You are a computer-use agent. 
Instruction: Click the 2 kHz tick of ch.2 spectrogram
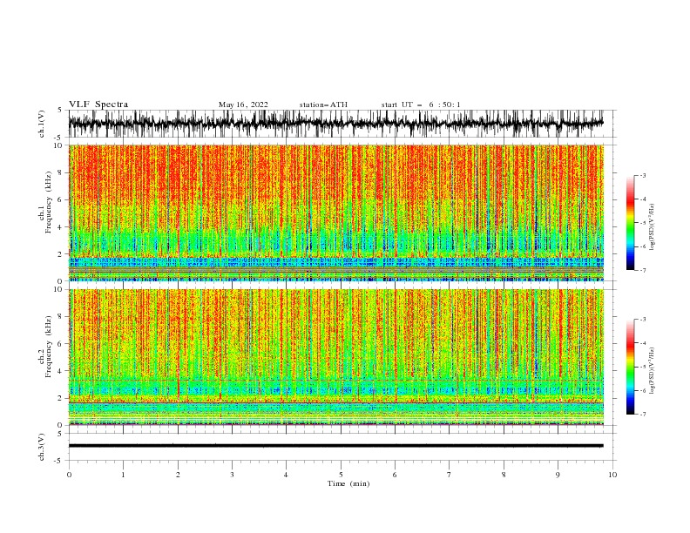click(x=61, y=398)
